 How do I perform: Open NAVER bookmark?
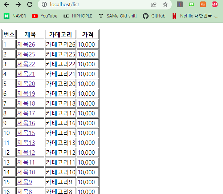(15, 16)
